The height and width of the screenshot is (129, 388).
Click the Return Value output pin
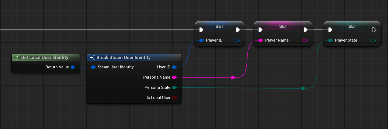point(73,67)
